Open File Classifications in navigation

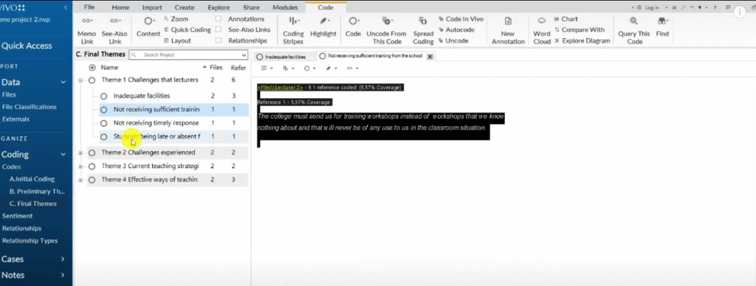[30, 107]
